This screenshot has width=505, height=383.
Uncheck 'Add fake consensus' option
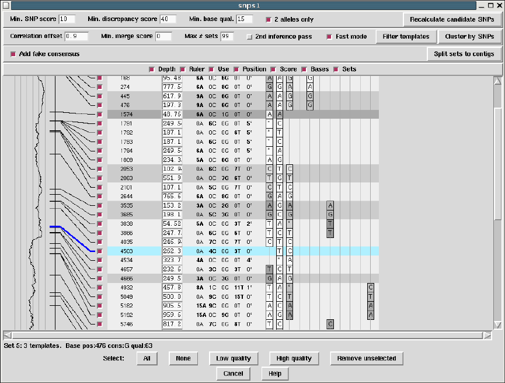13,54
